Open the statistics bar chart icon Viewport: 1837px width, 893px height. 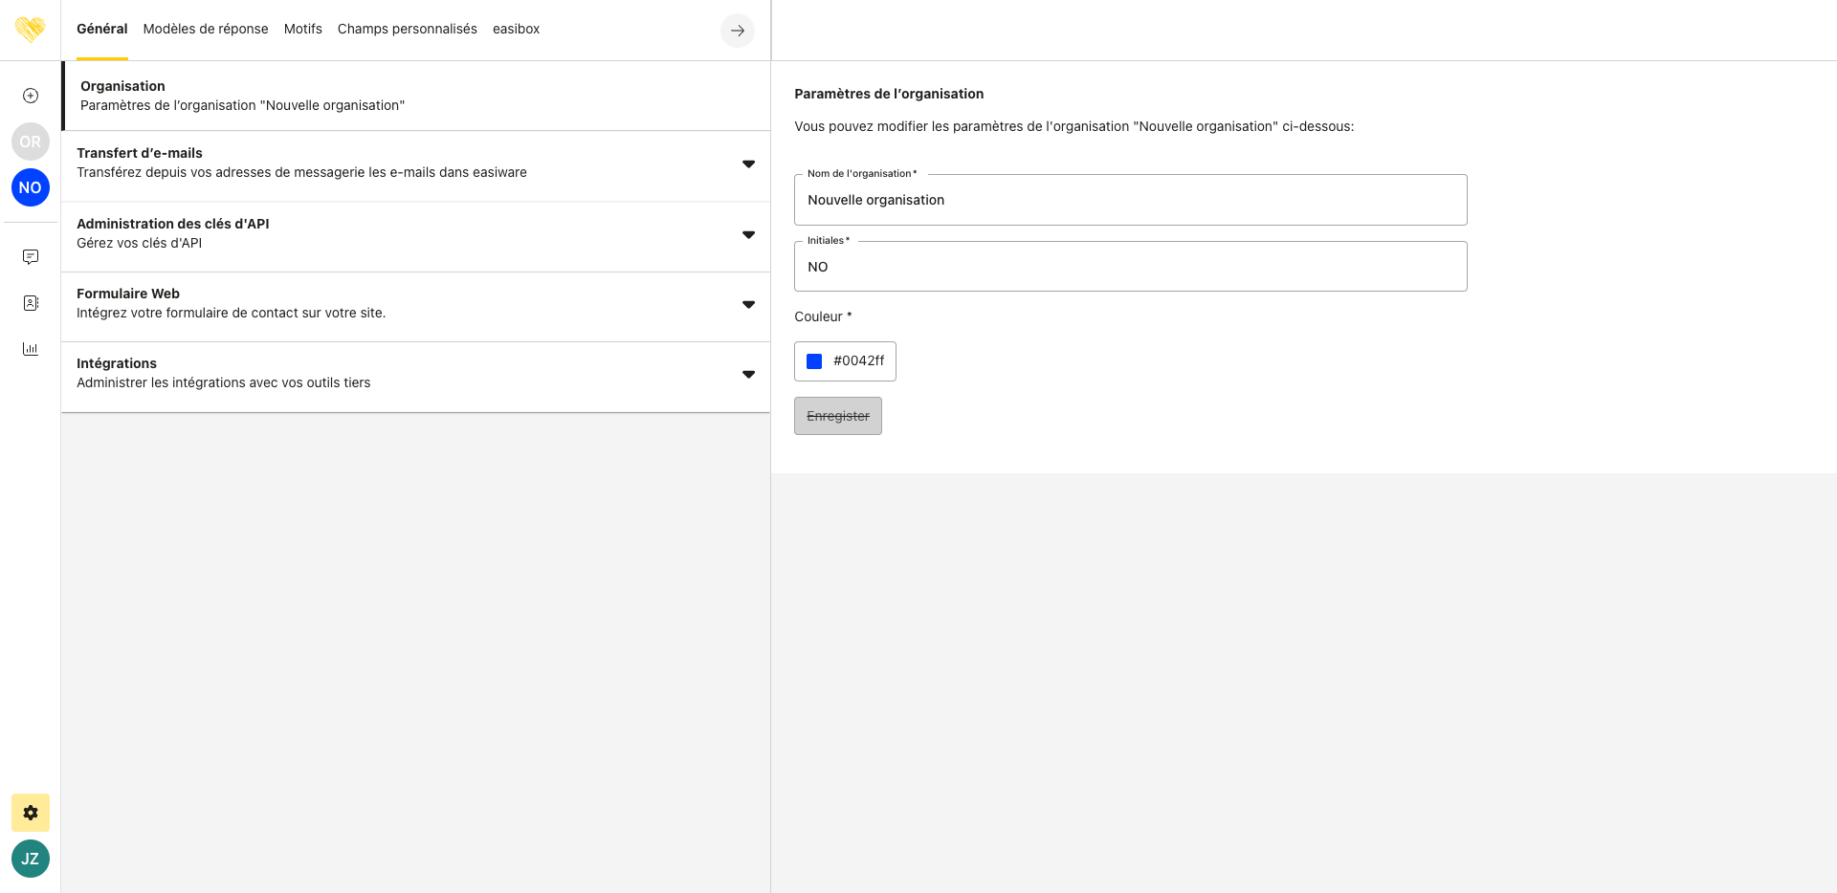point(31,349)
